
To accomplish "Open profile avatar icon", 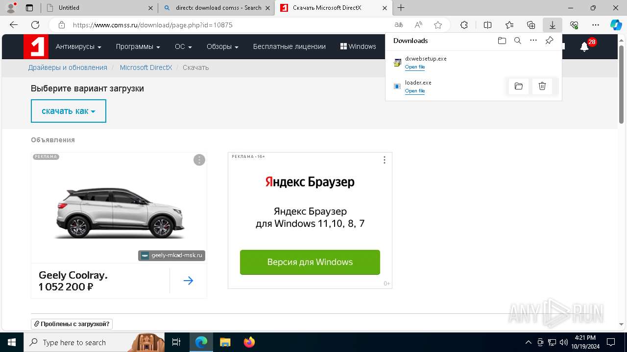I will [x=10, y=8].
